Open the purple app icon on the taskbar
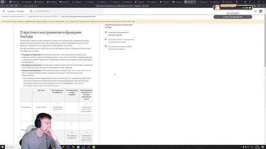This screenshot has height=149, width=266. click(68, 147)
